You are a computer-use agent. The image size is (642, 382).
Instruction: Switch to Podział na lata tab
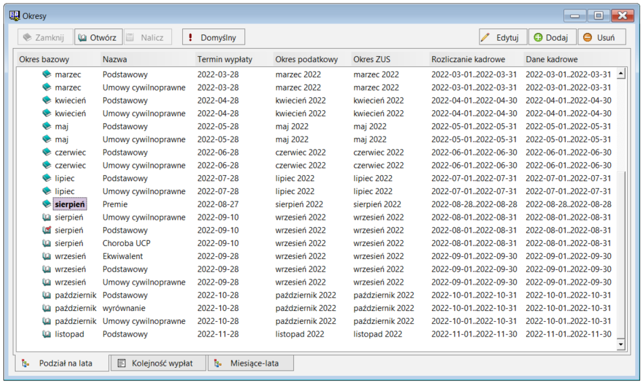pos(62,363)
